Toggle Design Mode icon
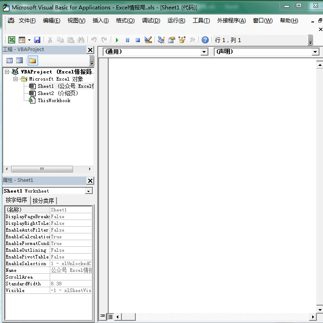The height and width of the screenshot is (323, 323). 148,40
